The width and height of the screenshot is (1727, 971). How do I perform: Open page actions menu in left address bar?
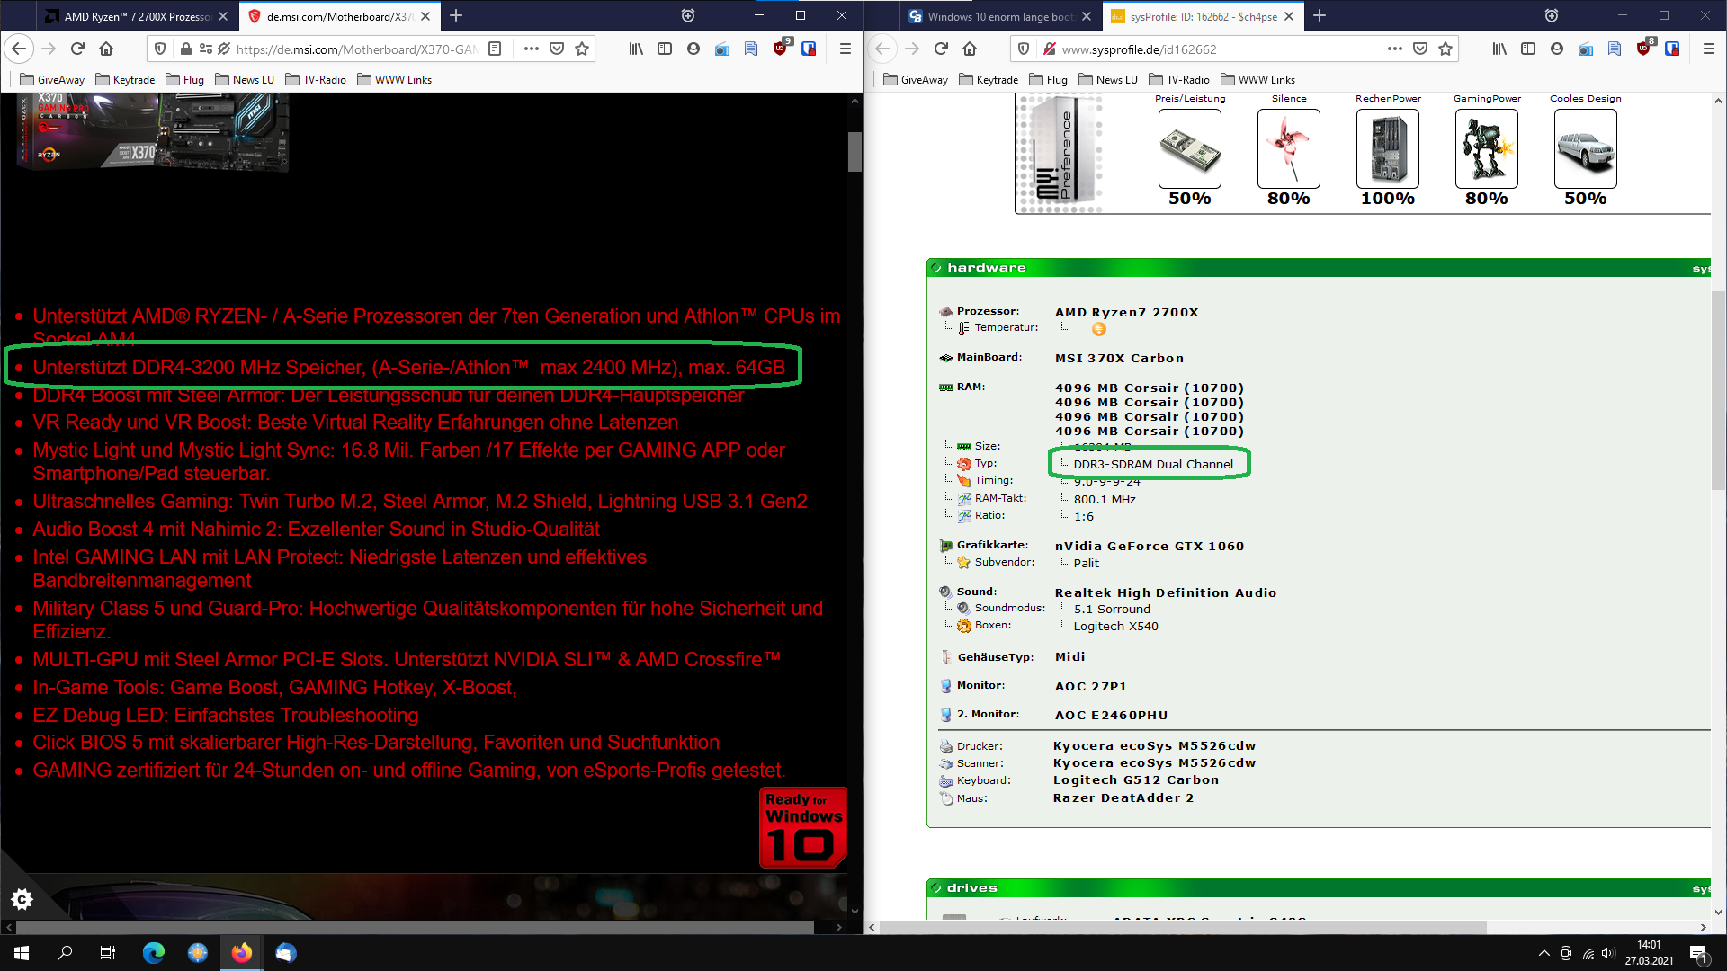click(x=532, y=49)
